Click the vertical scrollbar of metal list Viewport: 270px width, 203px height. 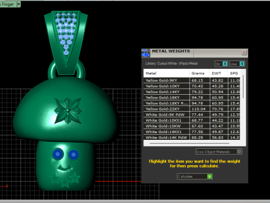coord(243,86)
